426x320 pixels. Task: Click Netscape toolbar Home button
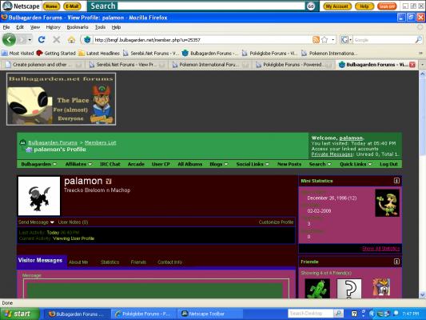pyautogui.click(x=51, y=6)
